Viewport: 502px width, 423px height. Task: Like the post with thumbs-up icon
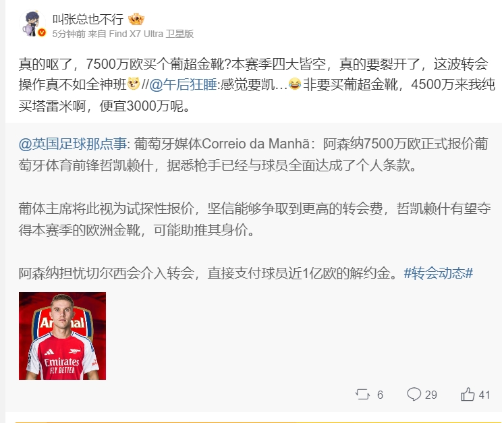[468, 394]
